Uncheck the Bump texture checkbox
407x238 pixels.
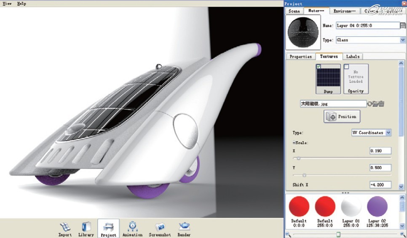click(319, 67)
